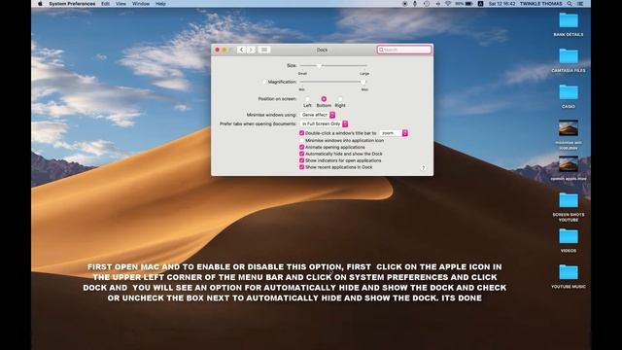This screenshot has height=350, width=622.
Task: Open the Help menu
Action: pyautogui.click(x=160, y=4)
